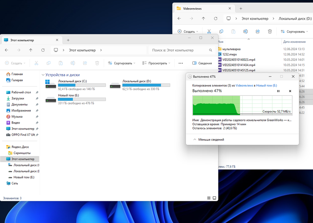Viewport: 313px width, 223px height.
Task: Select 'Яндекс.Диск' in the navigation pane
Action: coord(20,147)
